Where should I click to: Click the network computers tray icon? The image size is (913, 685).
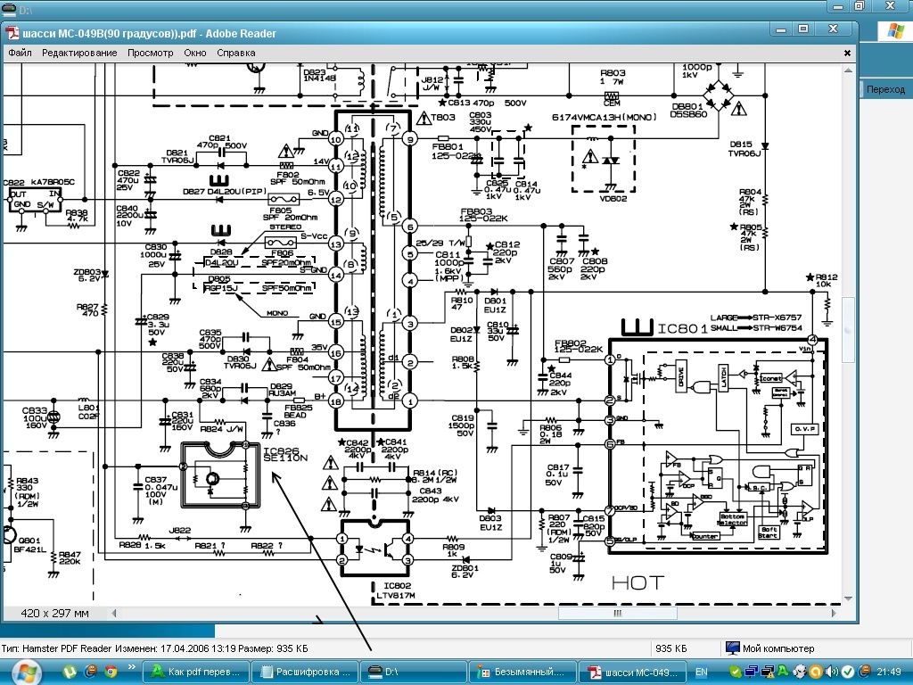click(751, 673)
